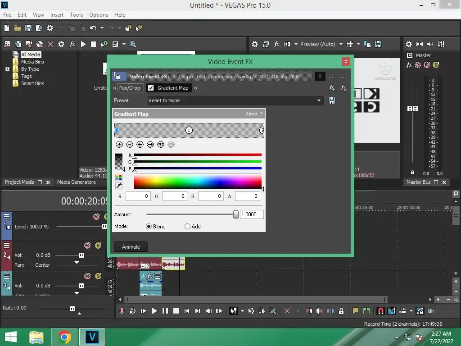Viewport: 461px width, 346px height.
Task: Open Views dropdown arrow in Project Media toolbar
Action: pyautogui.click(x=124, y=44)
